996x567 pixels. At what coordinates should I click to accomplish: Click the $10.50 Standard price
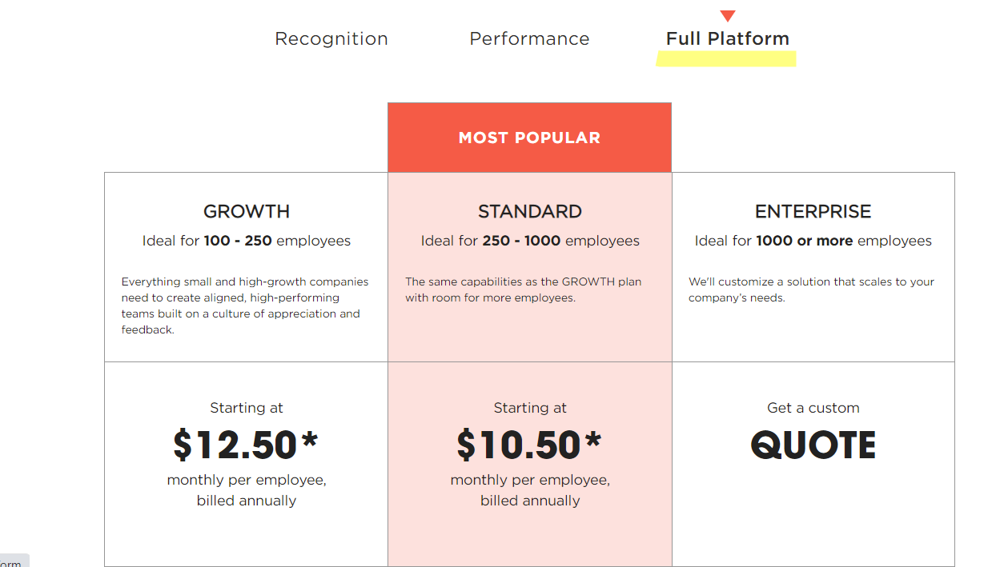point(529,445)
